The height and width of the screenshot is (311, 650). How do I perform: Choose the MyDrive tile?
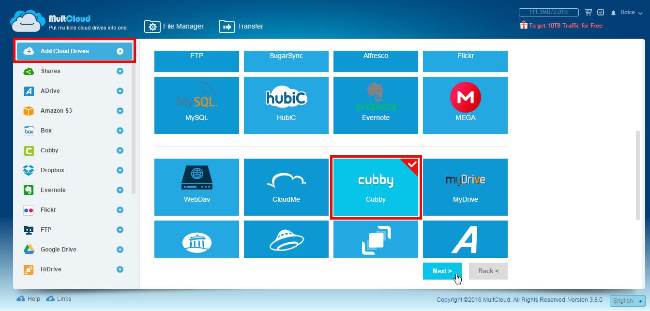coord(465,187)
